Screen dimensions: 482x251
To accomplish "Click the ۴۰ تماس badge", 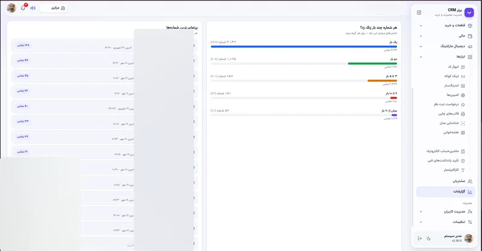I will tap(22, 106).
